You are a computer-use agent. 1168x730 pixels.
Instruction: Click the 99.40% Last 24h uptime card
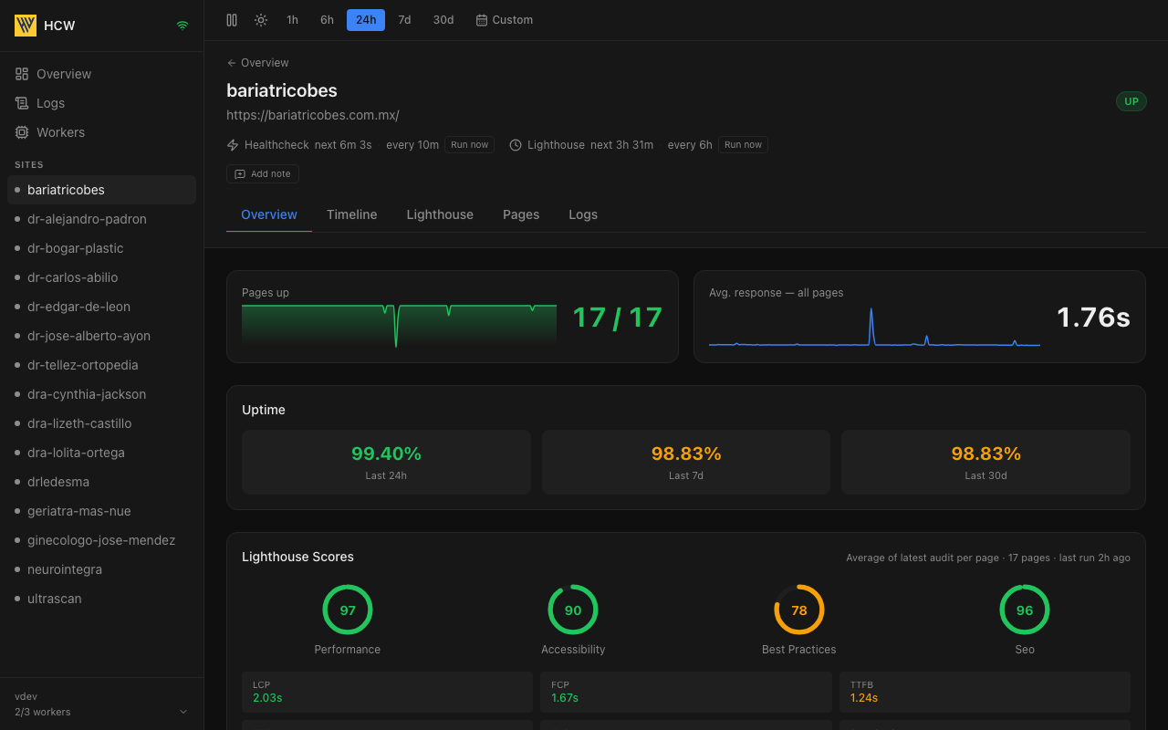click(x=386, y=463)
